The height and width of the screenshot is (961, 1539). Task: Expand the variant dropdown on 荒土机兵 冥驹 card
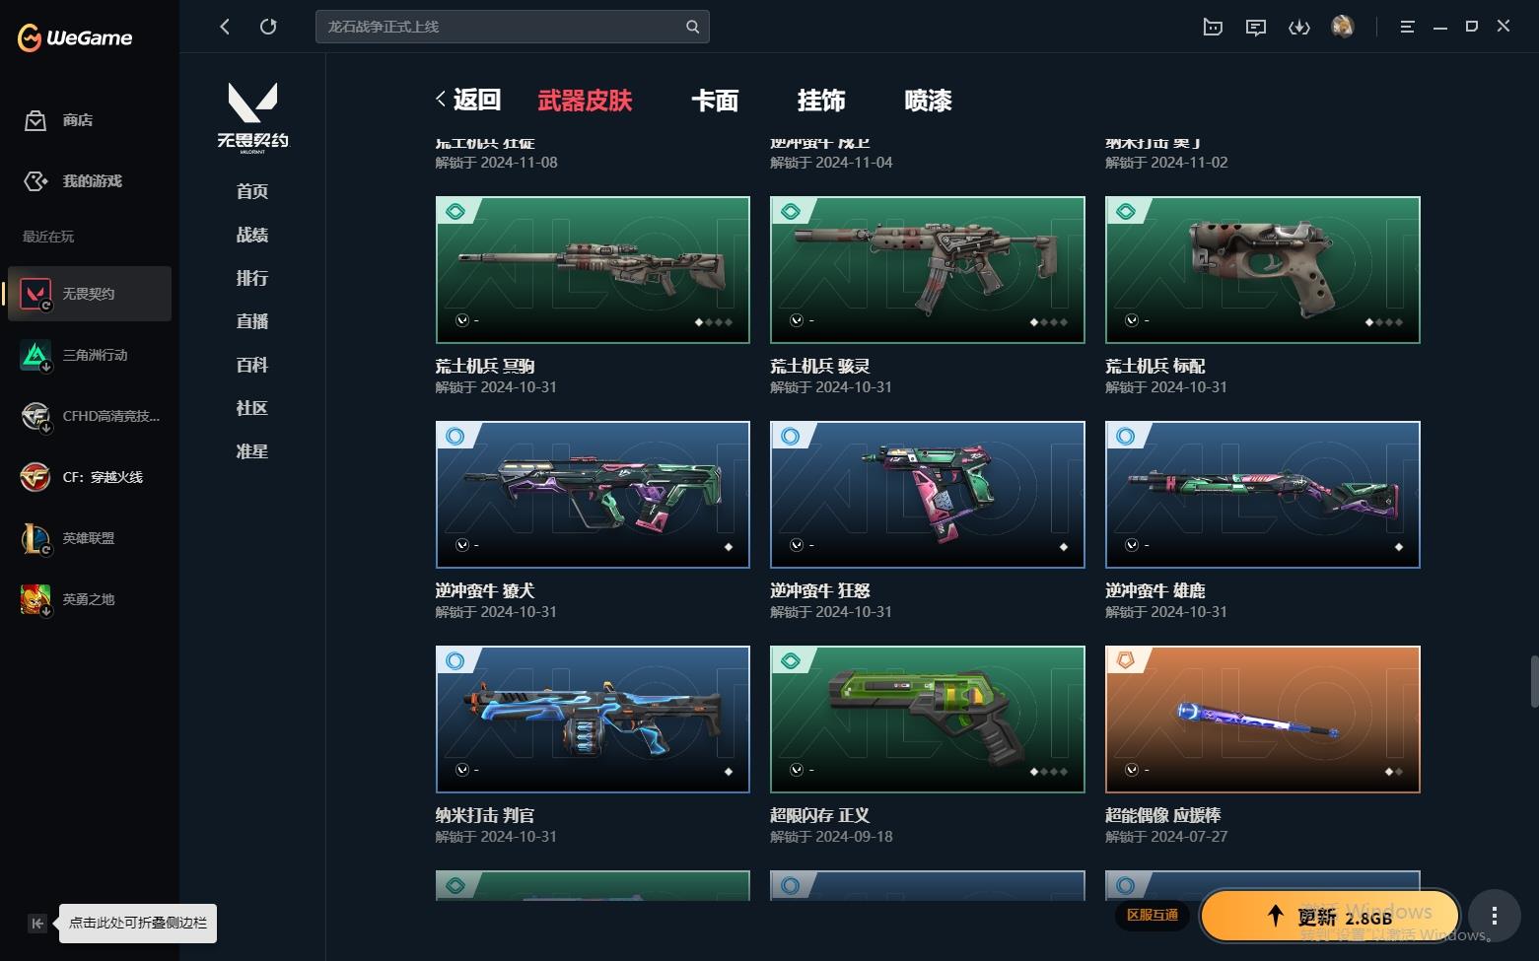pos(462,320)
